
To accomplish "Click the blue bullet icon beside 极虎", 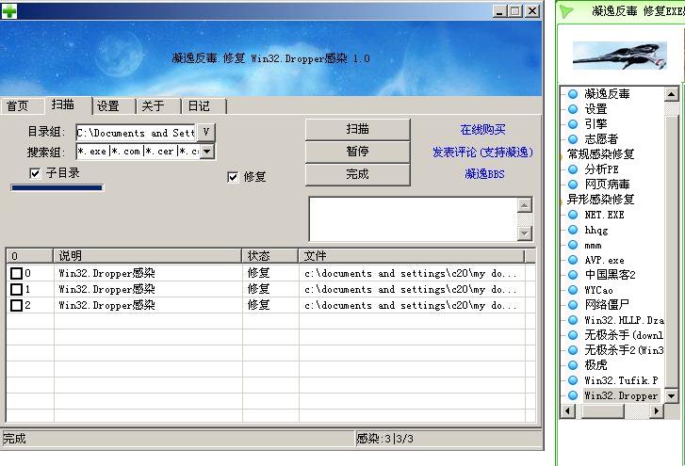I will point(573,365).
